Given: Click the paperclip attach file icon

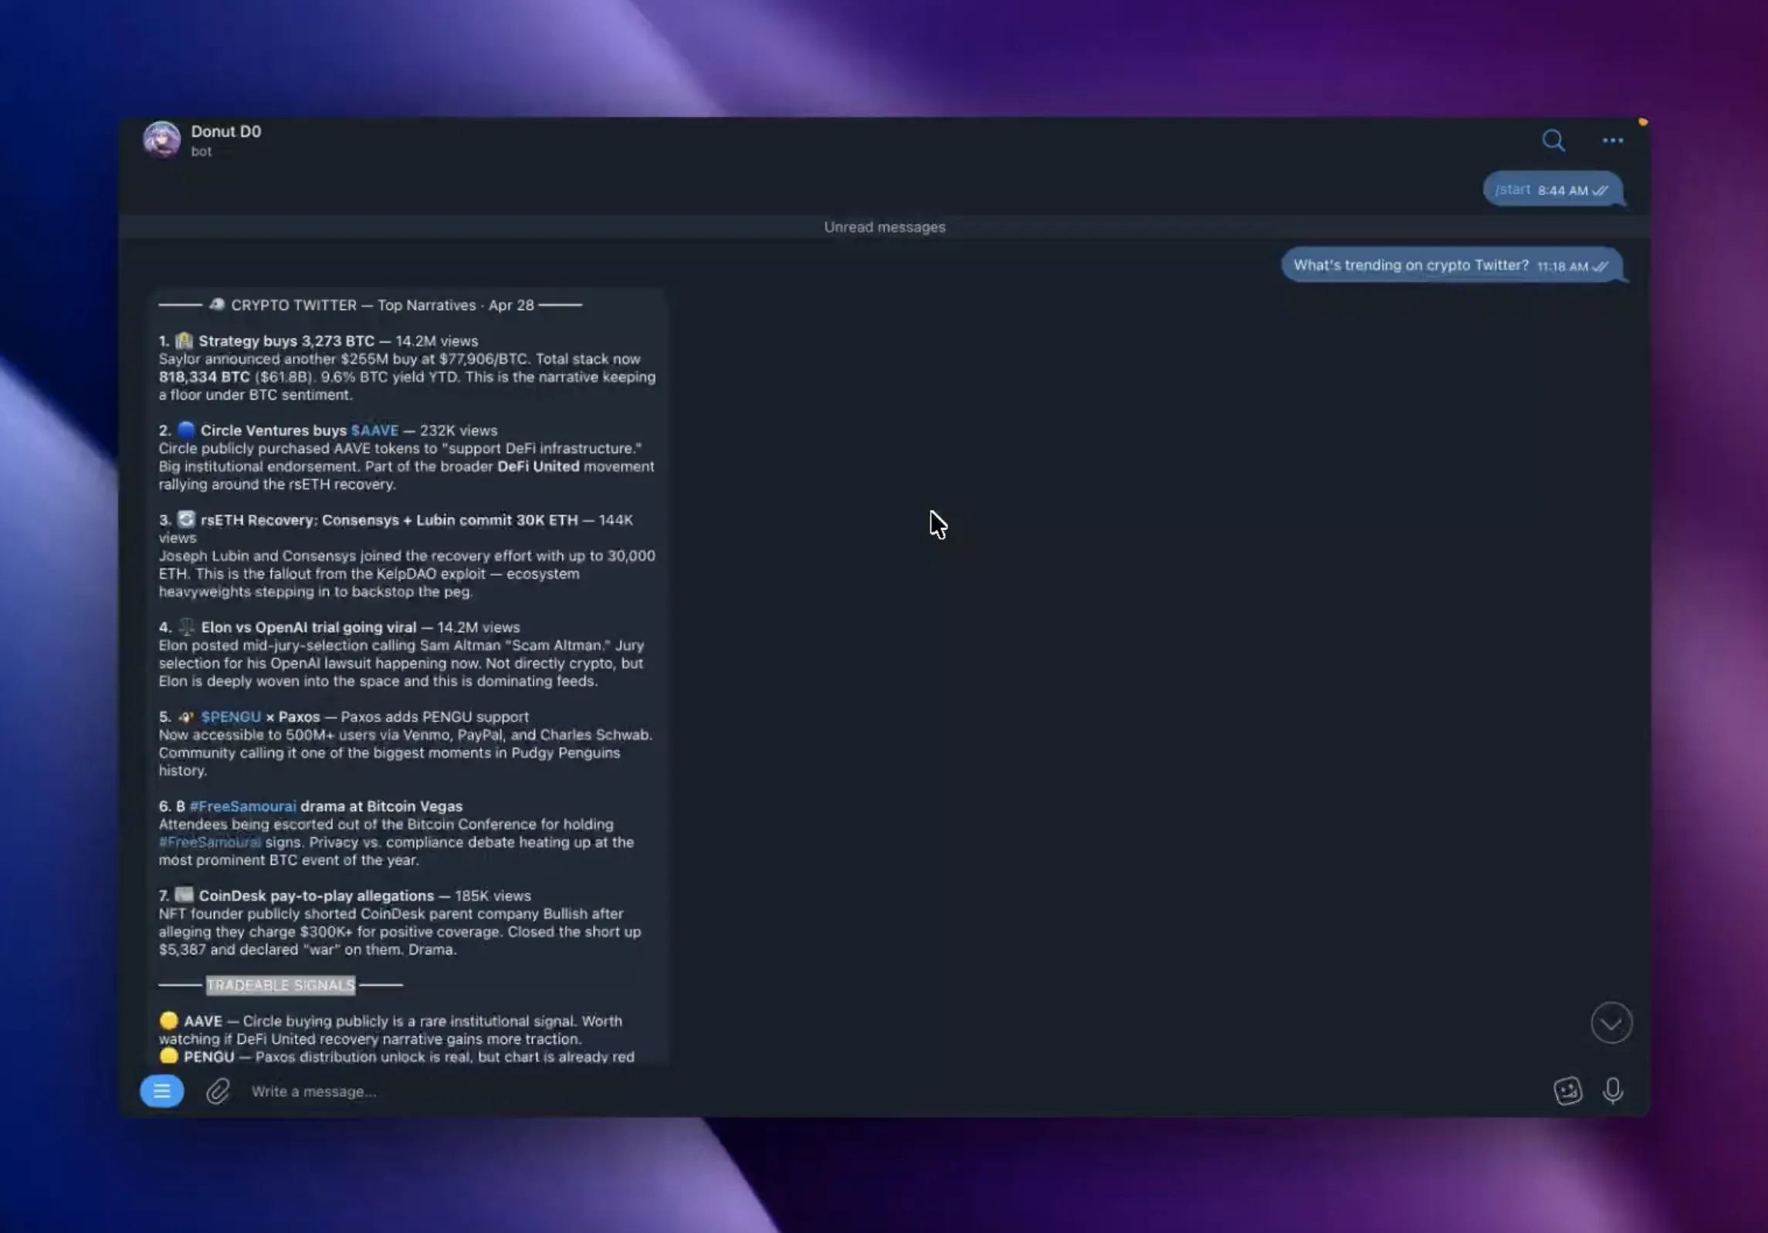Looking at the screenshot, I should click(x=218, y=1091).
